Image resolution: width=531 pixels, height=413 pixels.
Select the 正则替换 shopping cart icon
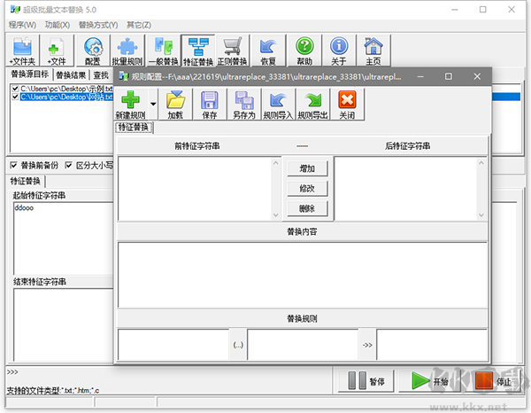pos(232,47)
